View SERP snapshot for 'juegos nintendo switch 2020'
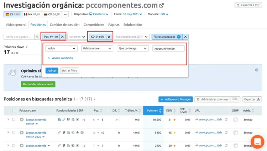Image resolution: width=267 pixels, height=151 pixels. [x=235, y=133]
